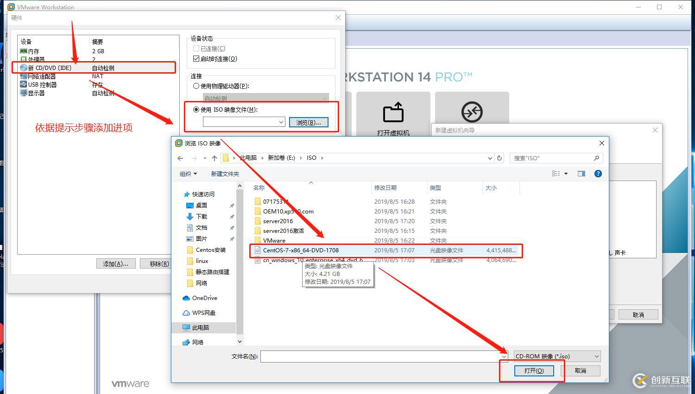
Task: Click 打开(O) button
Action: (534, 370)
